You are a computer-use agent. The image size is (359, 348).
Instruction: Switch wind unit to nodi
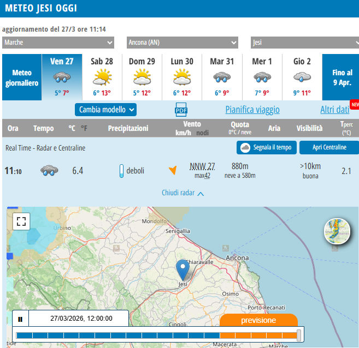202,133
